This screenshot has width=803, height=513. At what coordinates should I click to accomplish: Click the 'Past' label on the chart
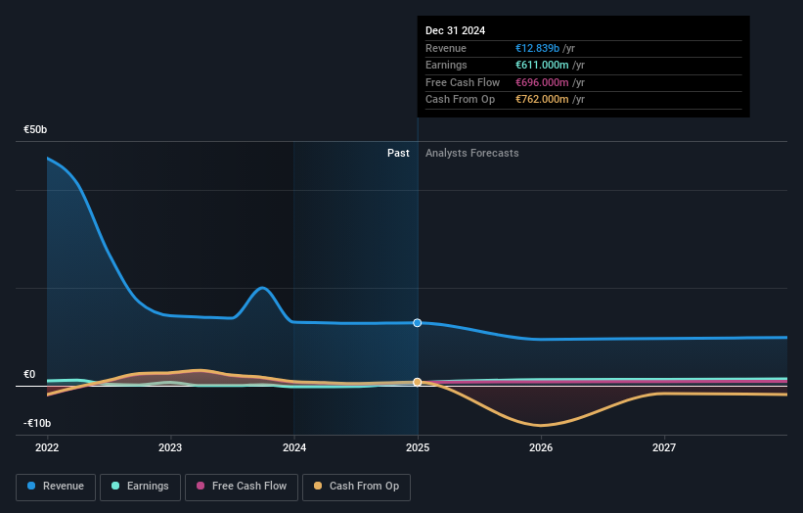click(398, 153)
